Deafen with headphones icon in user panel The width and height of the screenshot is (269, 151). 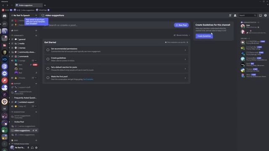click(32, 148)
